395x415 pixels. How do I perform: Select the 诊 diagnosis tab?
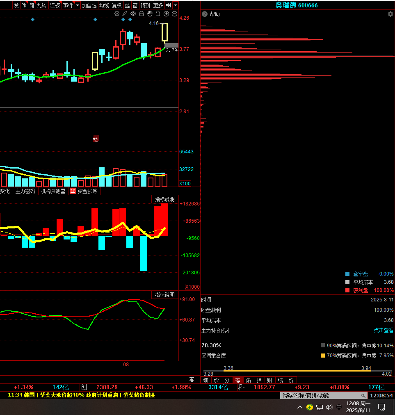pyautogui.click(x=216, y=380)
